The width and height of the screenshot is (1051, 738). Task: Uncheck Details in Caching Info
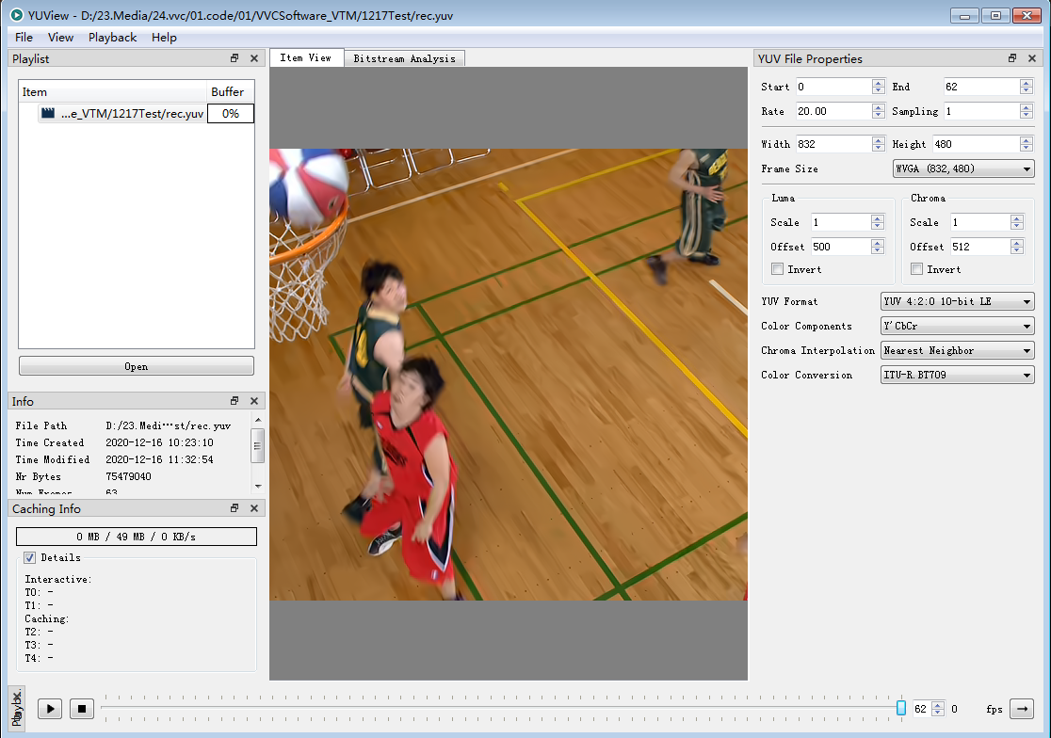pyautogui.click(x=31, y=556)
